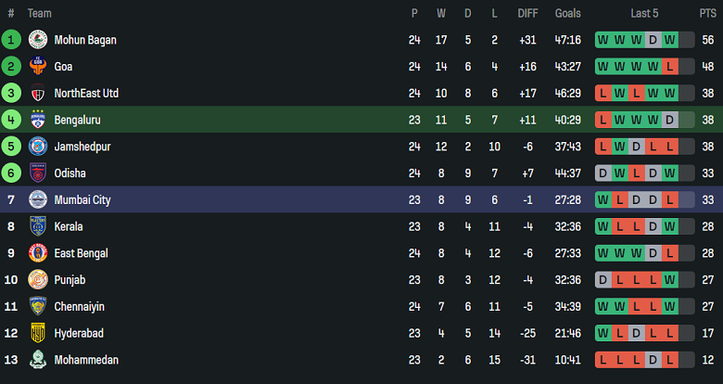
Task: Click the Last 5 column header
Action: coord(645,13)
